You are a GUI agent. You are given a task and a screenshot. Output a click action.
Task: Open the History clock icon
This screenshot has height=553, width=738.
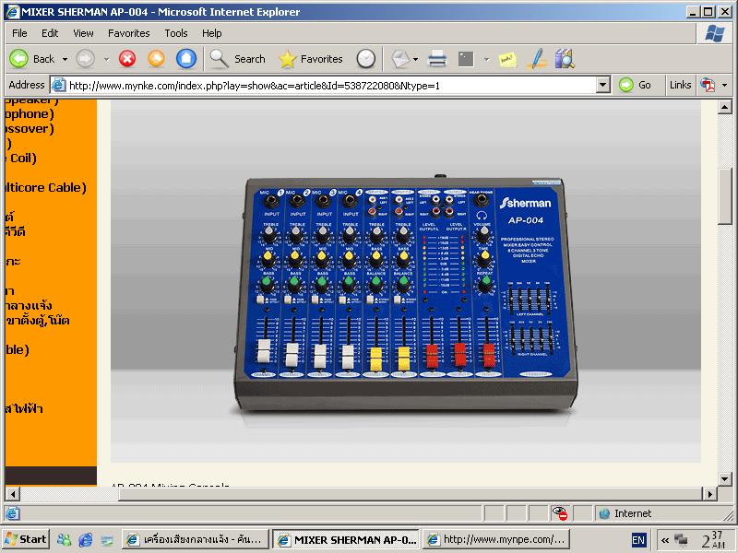[x=365, y=59]
